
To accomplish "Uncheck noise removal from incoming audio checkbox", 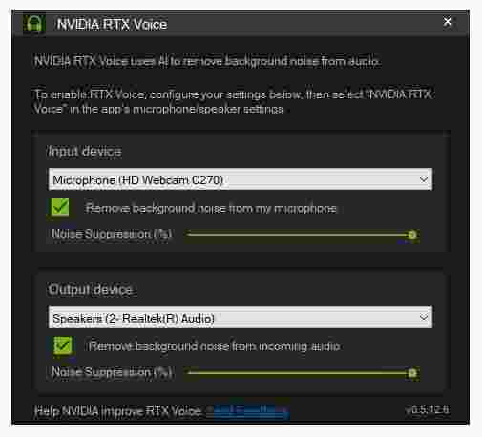I will [63, 345].
